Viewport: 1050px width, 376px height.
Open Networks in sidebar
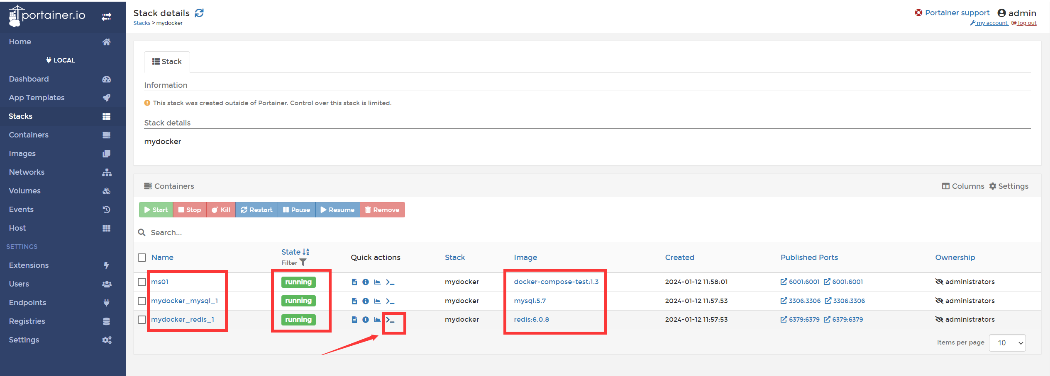tap(63, 172)
